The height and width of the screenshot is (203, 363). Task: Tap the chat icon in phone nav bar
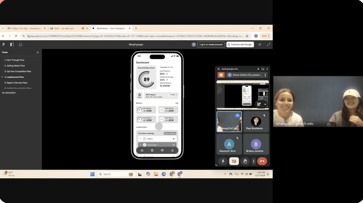pyautogui.click(x=162, y=150)
